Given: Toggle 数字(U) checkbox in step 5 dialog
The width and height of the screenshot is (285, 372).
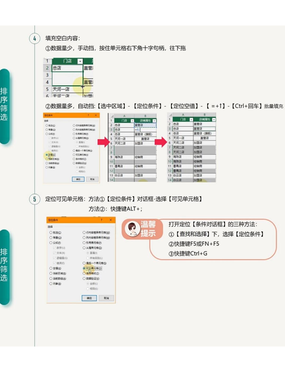Looking at the screenshot, I should (x=54, y=248).
